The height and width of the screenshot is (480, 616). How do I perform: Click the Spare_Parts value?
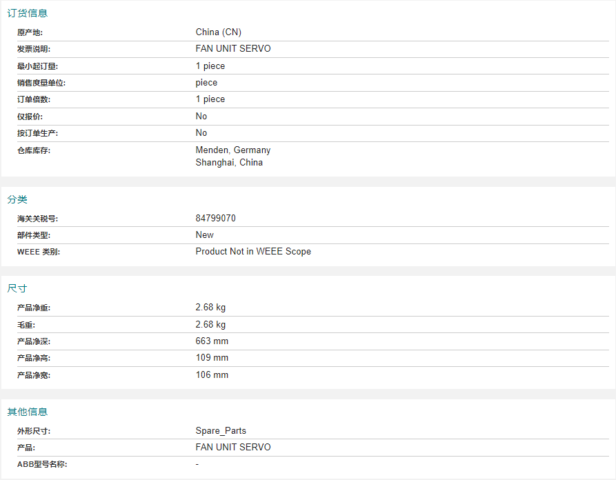click(x=221, y=430)
